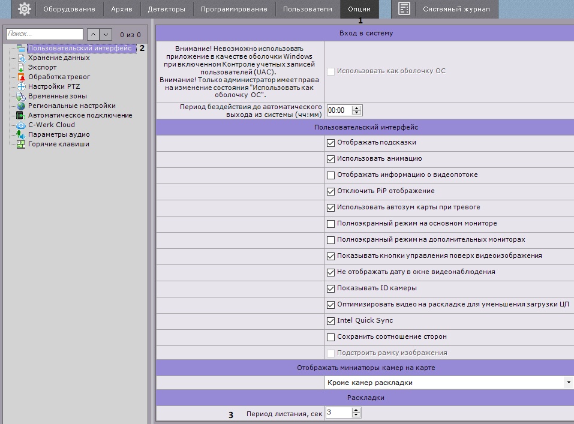
Task: Decrease the inactivity period time spinner
Action: point(357,113)
